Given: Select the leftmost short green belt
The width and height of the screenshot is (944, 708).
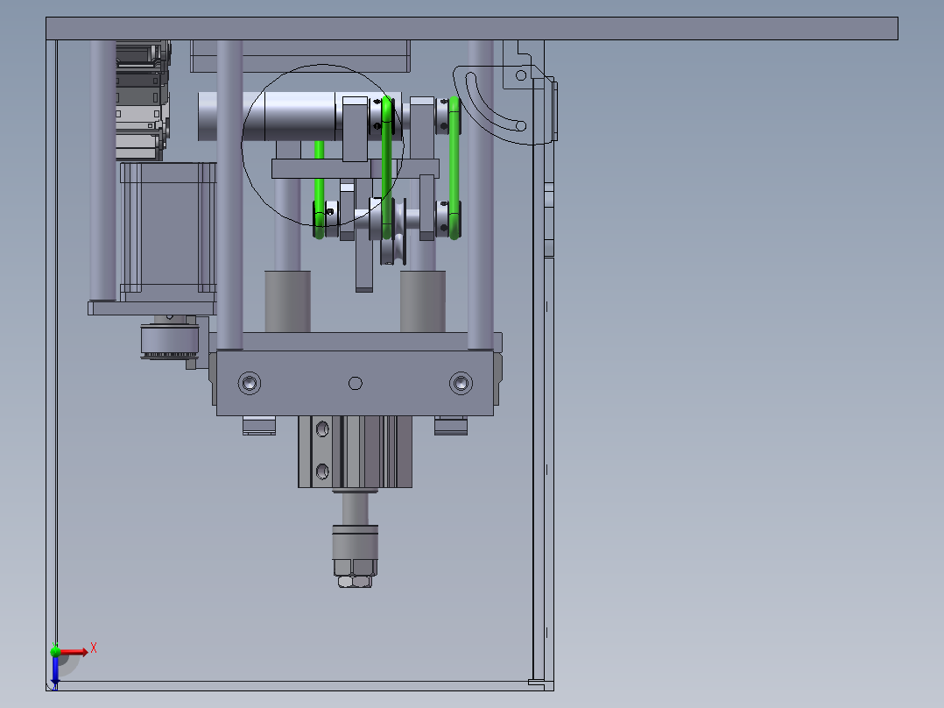Looking at the screenshot, I should [x=319, y=190].
